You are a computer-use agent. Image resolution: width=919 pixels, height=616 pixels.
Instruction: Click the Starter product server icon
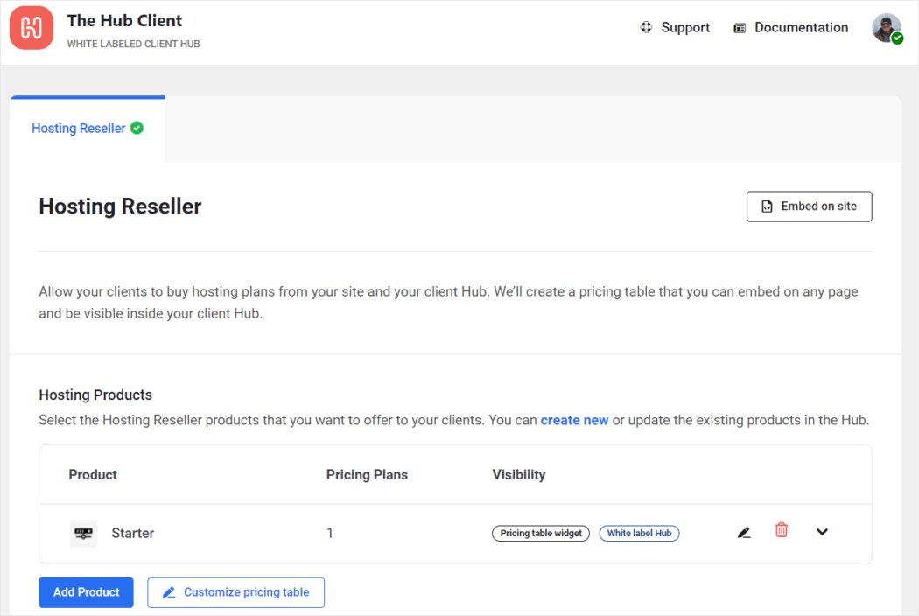(83, 534)
